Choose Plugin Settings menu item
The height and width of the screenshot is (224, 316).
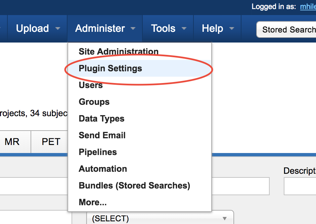pos(110,68)
